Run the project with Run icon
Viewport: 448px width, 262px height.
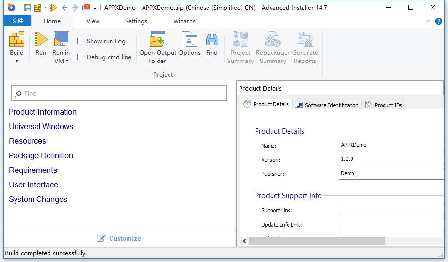coord(41,39)
